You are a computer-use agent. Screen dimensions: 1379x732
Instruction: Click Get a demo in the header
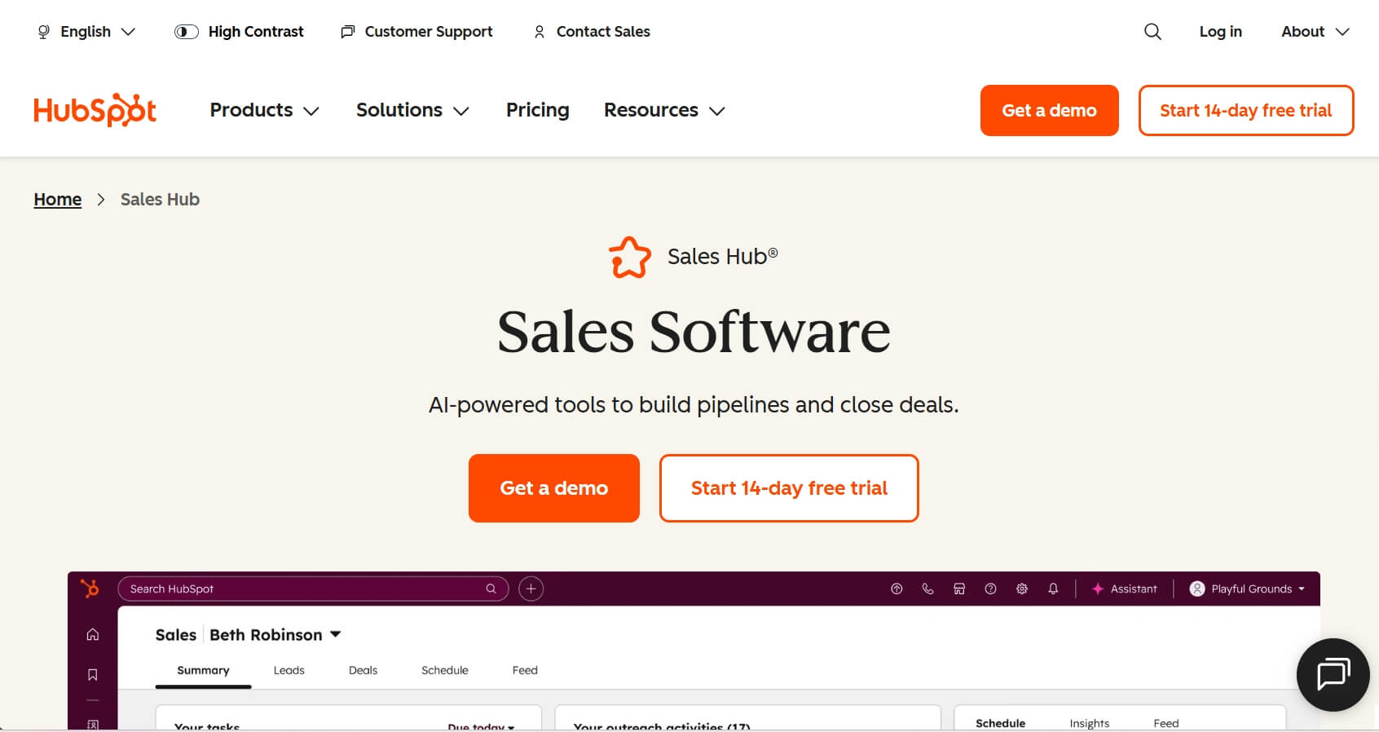coord(1050,110)
